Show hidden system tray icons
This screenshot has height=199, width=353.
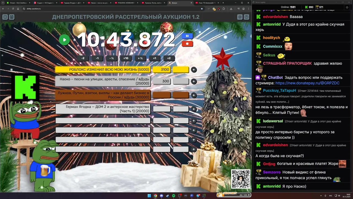point(321,196)
